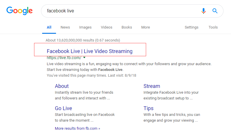The image size is (231, 132).
Task: Click snippet 'Integrate Facebook Live into your'
Action: (x=171, y=93)
